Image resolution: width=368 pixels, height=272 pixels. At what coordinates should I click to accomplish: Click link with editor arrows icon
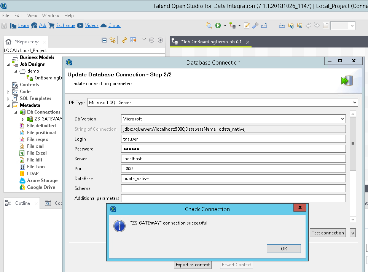[x=113, y=40]
